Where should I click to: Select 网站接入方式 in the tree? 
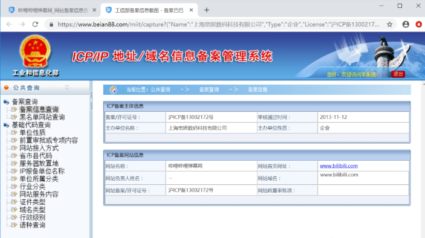pos(39,148)
